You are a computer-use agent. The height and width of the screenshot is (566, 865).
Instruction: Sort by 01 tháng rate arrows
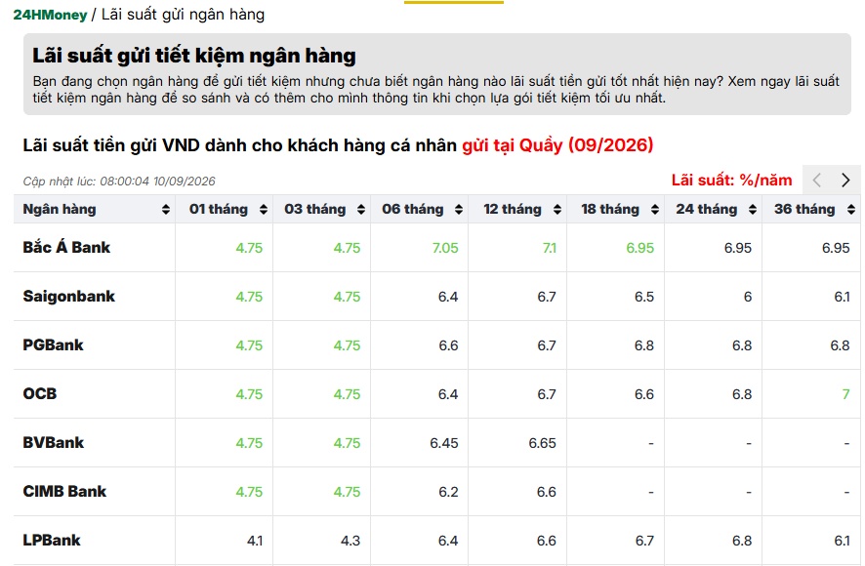pos(264,210)
